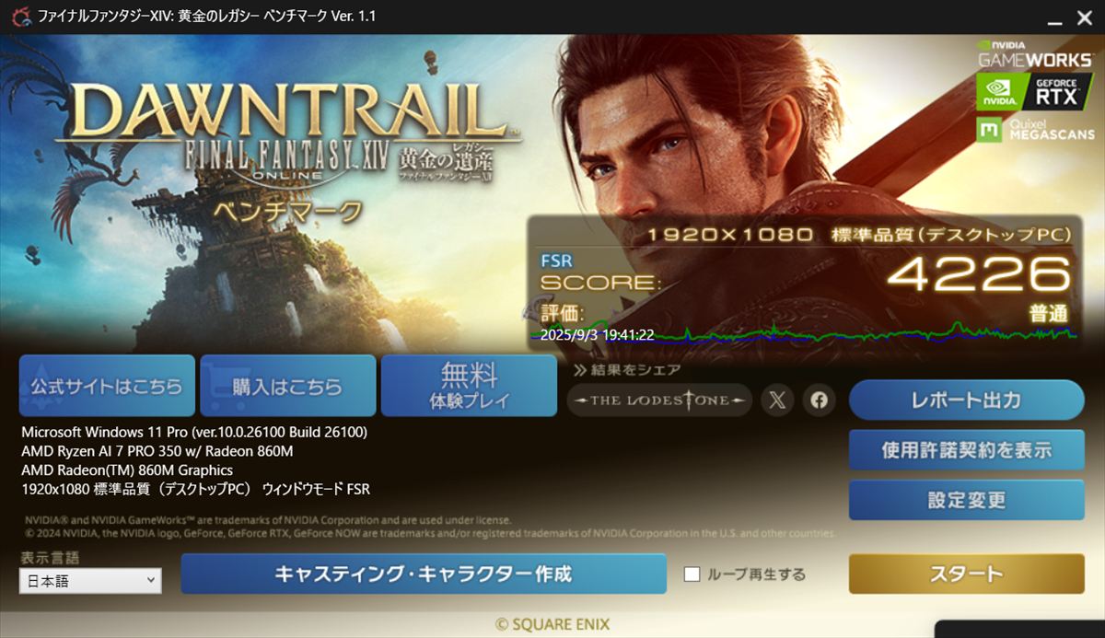Screen dimensions: 1105x638
Task: Show the 使用許諾契約を表示 license agreement
Action: click(x=966, y=450)
